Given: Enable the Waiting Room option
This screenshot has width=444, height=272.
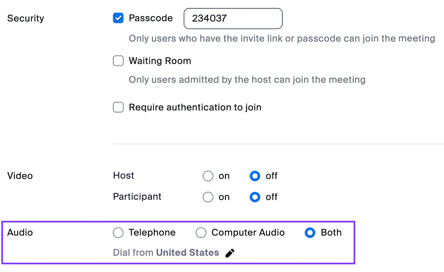Looking at the screenshot, I should click(x=118, y=61).
